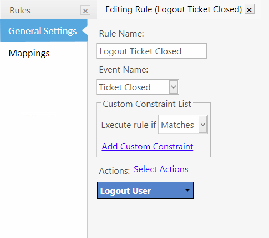Screen dimensions: 269x238
Task: Click the Event Name dropdown chevron arrow
Action: click(x=174, y=87)
